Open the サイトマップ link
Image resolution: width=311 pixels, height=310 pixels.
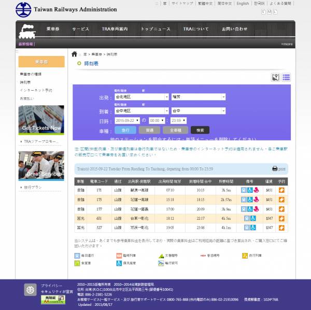click(182, 4)
